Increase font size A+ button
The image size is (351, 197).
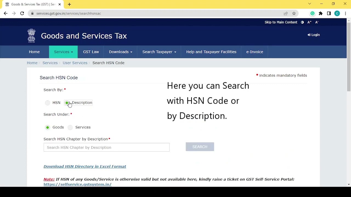pos(309,22)
